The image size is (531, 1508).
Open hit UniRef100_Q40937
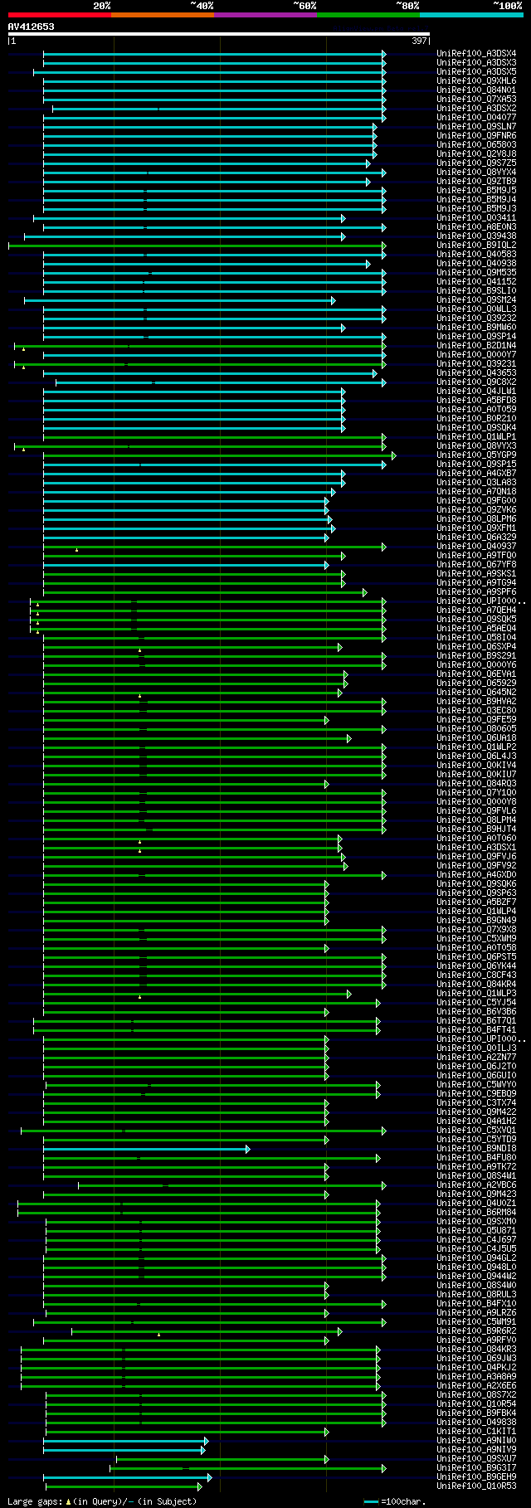pyautogui.click(x=476, y=547)
